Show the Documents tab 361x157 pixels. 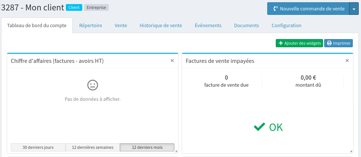click(246, 26)
